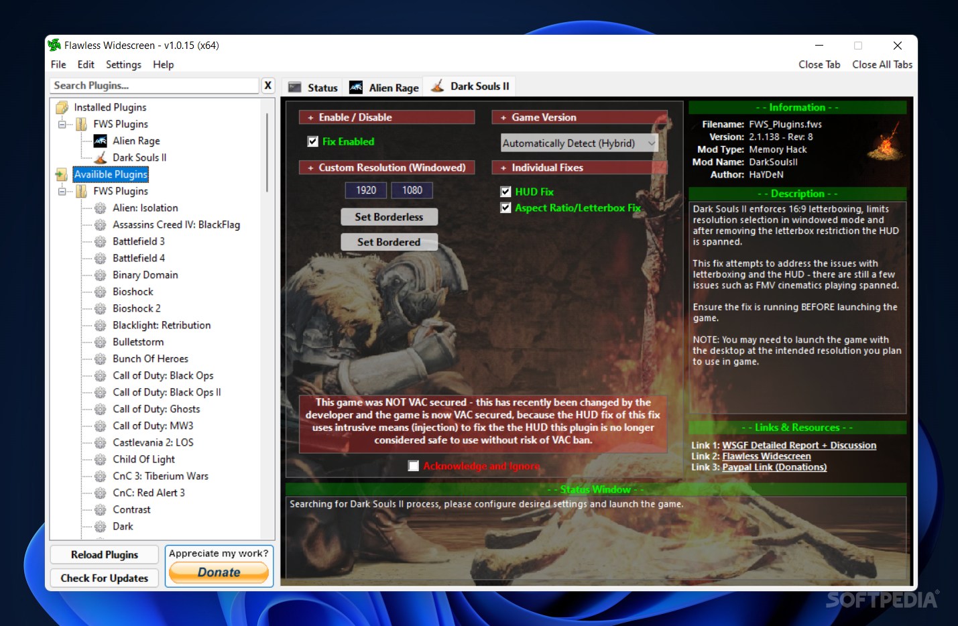Select Call of Duty: Black Ops II entry
The width and height of the screenshot is (958, 626).
coord(167,392)
